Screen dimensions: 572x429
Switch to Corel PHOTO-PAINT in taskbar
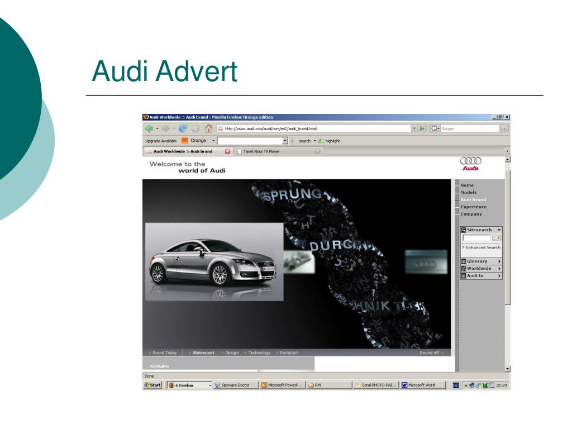376,385
